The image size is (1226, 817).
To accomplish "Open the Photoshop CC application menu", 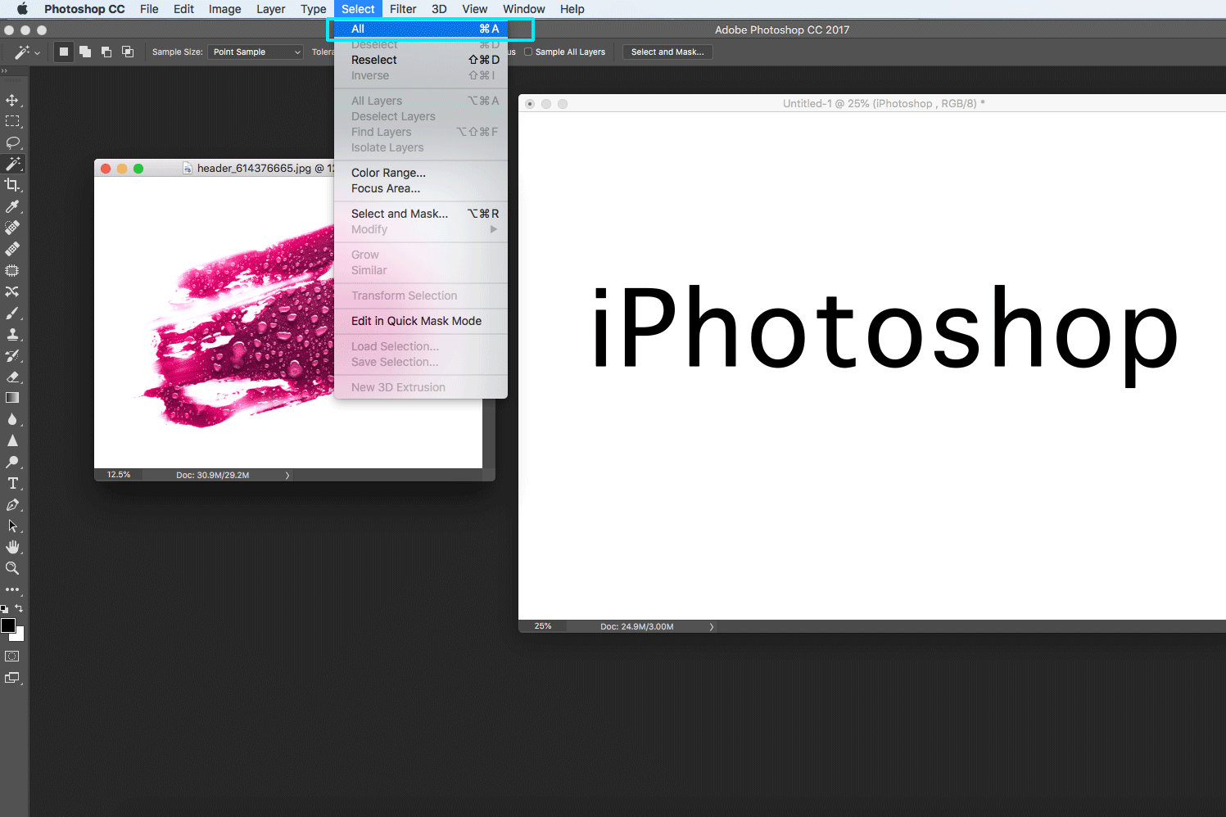I will [x=84, y=9].
